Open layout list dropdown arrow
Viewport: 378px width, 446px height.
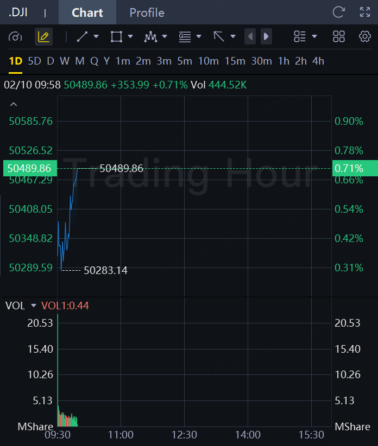point(314,36)
